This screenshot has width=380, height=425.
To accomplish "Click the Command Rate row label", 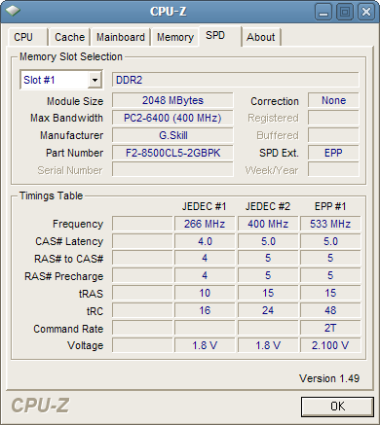I will click(x=68, y=329).
